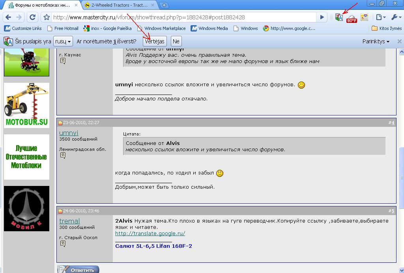Image resolution: width=404 pixels, height=273 pixels.
Task: Click the translate icon in the translation bar
Action: (x=8, y=41)
